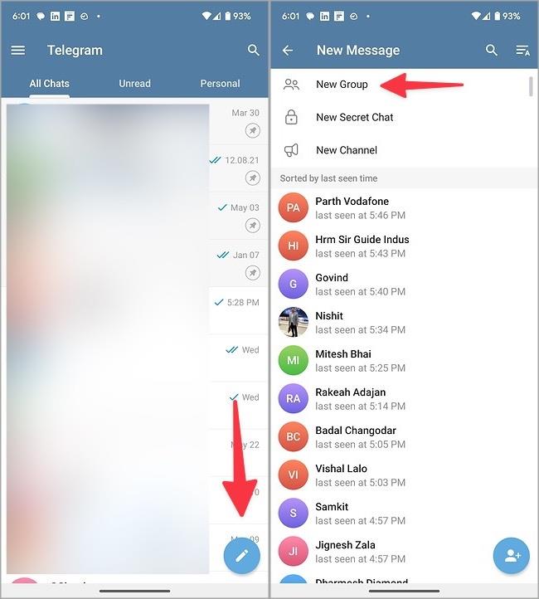
Task: Tap Govind's G avatar
Action: point(294,284)
